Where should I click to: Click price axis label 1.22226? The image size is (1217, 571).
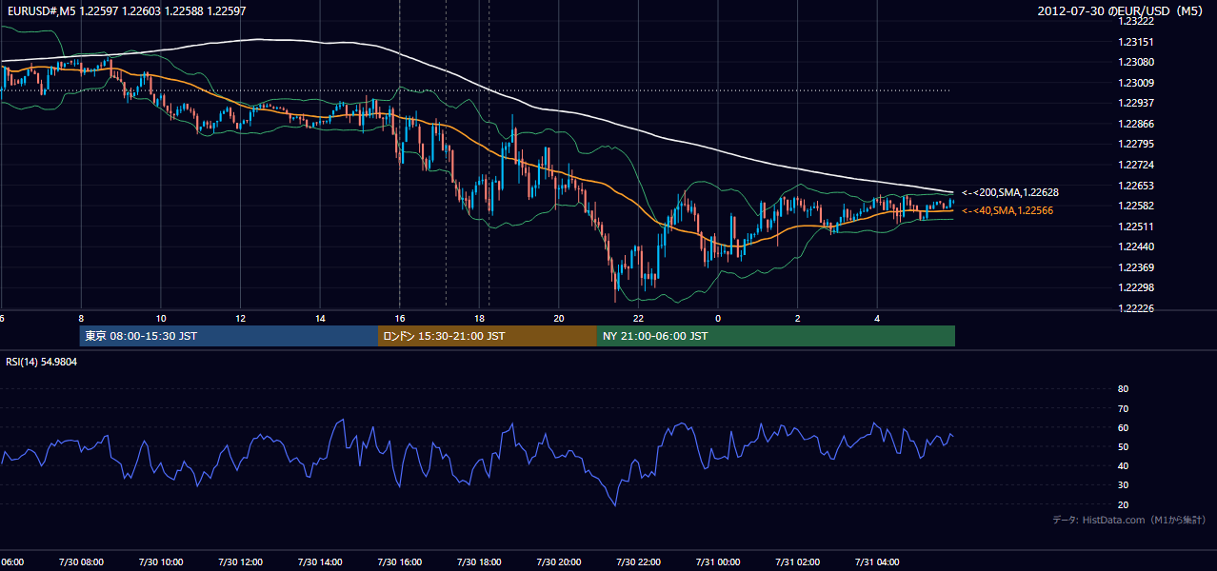click(1136, 308)
